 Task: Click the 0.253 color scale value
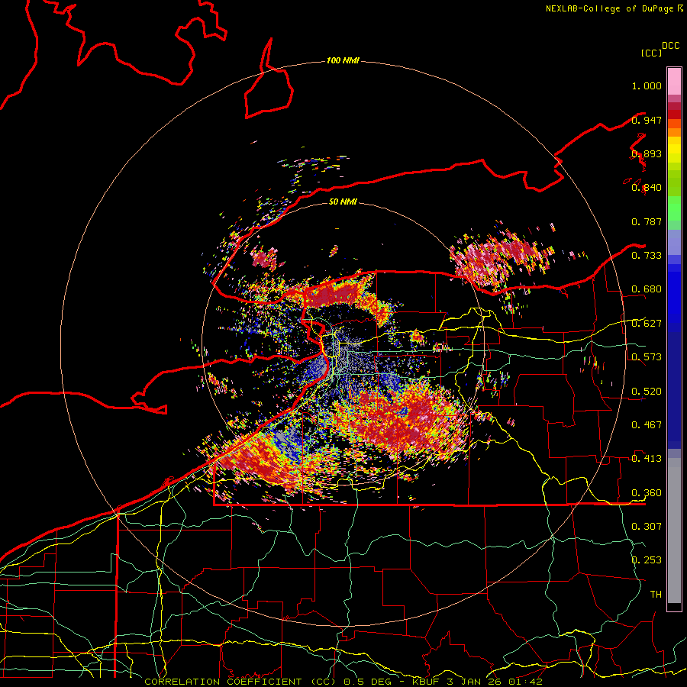tap(647, 560)
